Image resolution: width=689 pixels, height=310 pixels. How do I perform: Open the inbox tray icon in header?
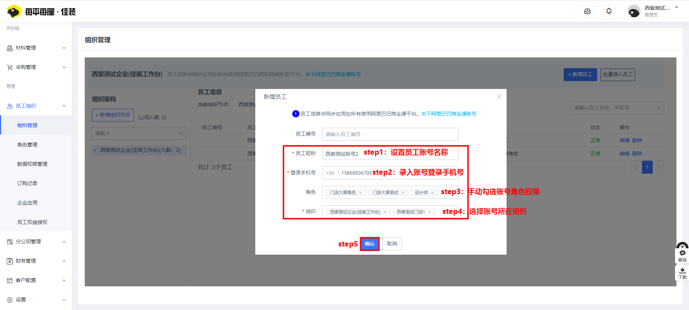tap(587, 11)
